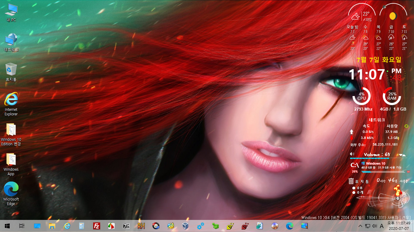Open the speaker volume tray icon
The width and height of the screenshot is (414, 232).
(375, 226)
